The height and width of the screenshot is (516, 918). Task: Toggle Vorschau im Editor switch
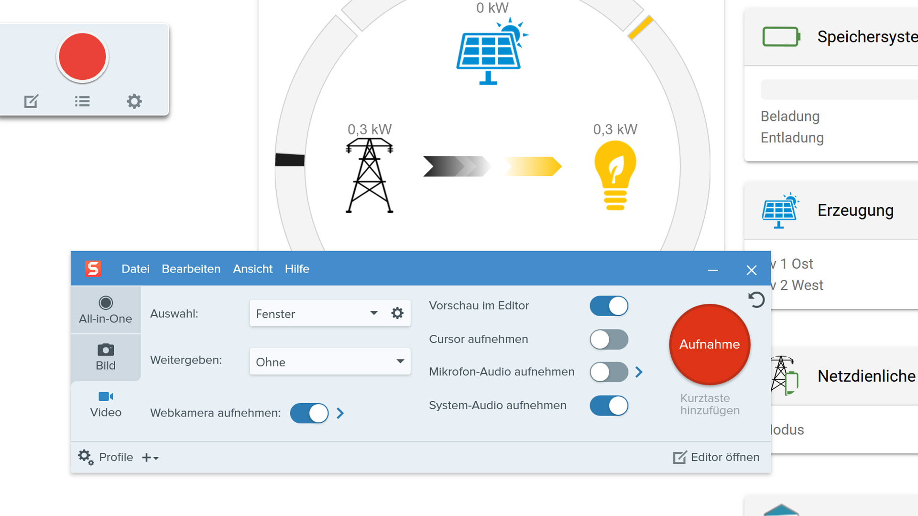pyautogui.click(x=609, y=306)
